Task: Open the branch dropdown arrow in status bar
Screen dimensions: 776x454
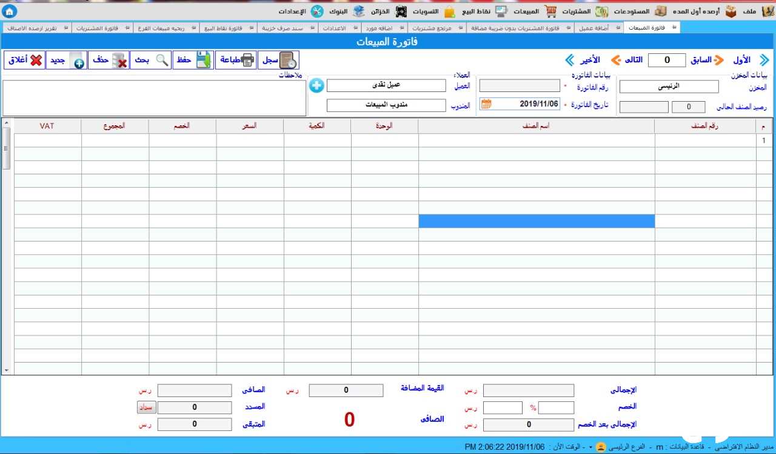Action: pos(590,447)
